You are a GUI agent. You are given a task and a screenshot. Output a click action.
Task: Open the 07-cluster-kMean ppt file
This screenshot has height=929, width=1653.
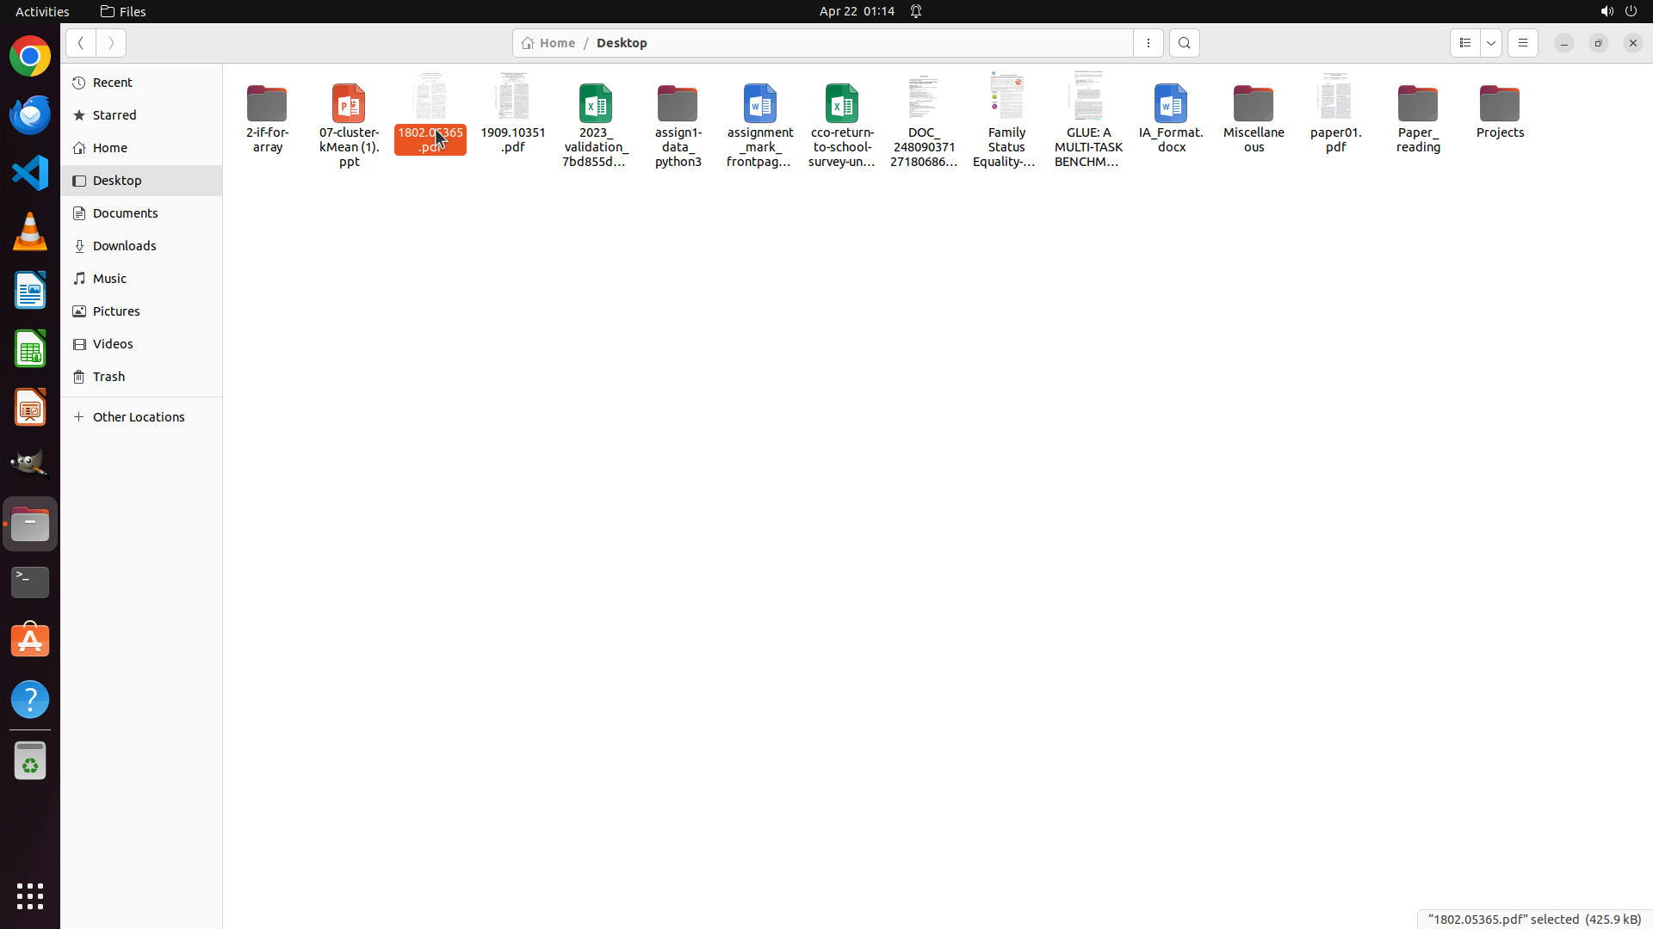349,104
